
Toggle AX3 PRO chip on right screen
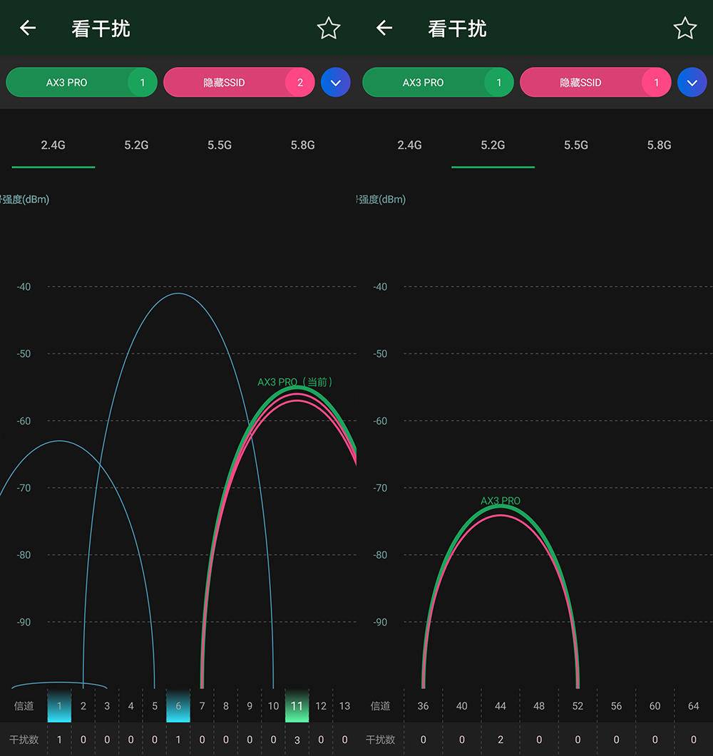pos(438,83)
